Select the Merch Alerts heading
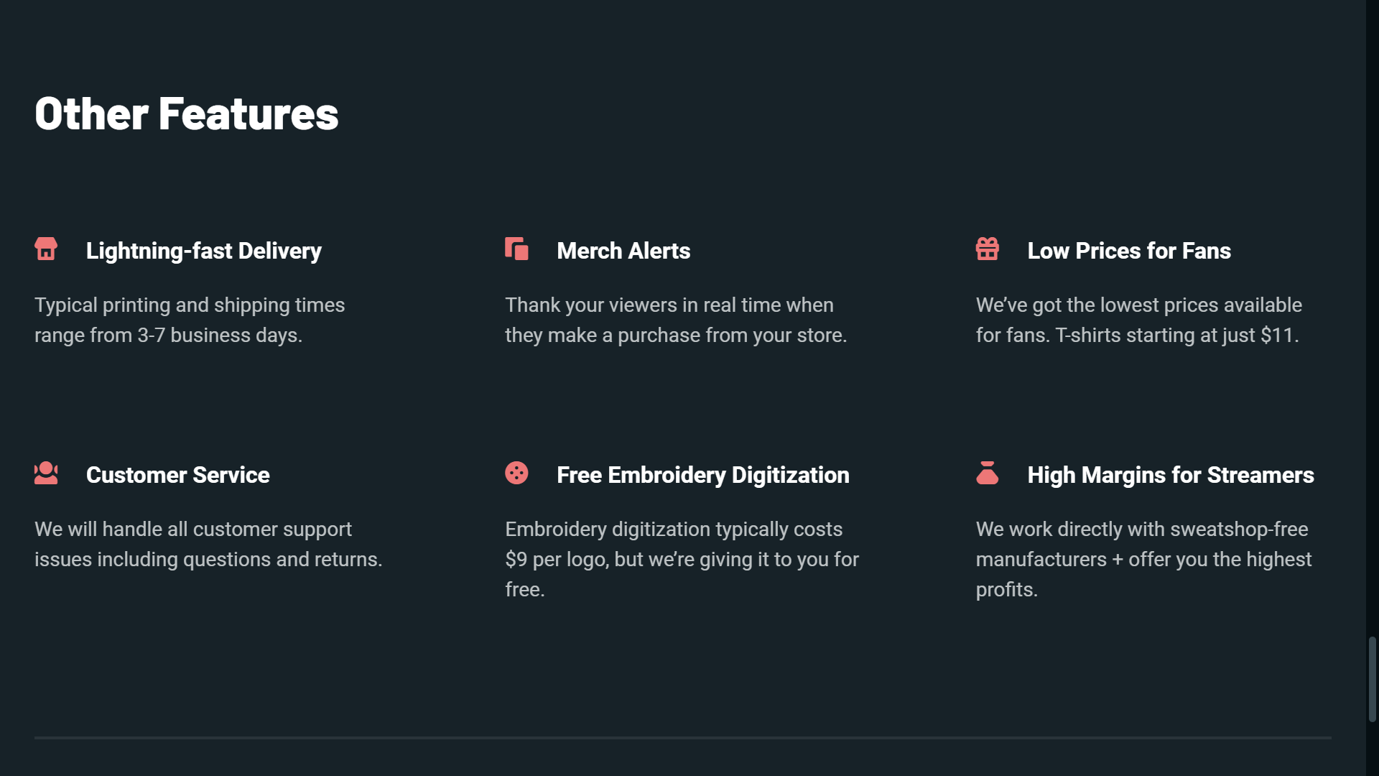Screen dimensions: 1379x776 click(x=623, y=251)
